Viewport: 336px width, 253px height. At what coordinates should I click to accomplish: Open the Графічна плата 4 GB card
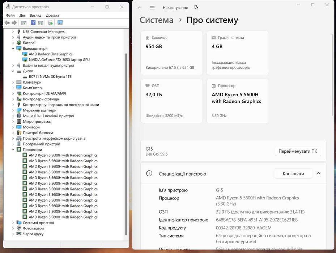pos(237,53)
